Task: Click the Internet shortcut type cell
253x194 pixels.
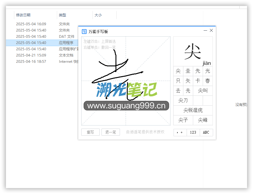Action: point(68,62)
